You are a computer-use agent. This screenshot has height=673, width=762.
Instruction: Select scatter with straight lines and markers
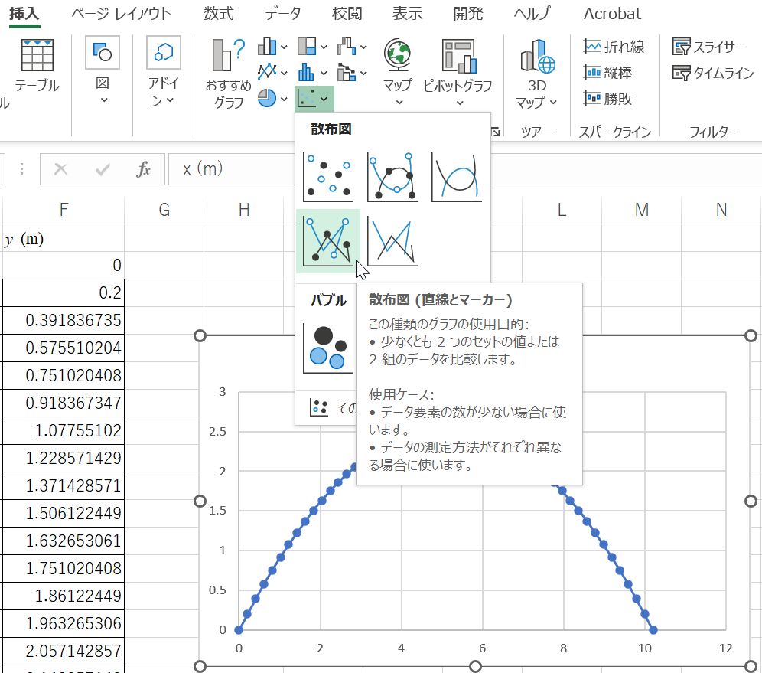[x=327, y=240]
